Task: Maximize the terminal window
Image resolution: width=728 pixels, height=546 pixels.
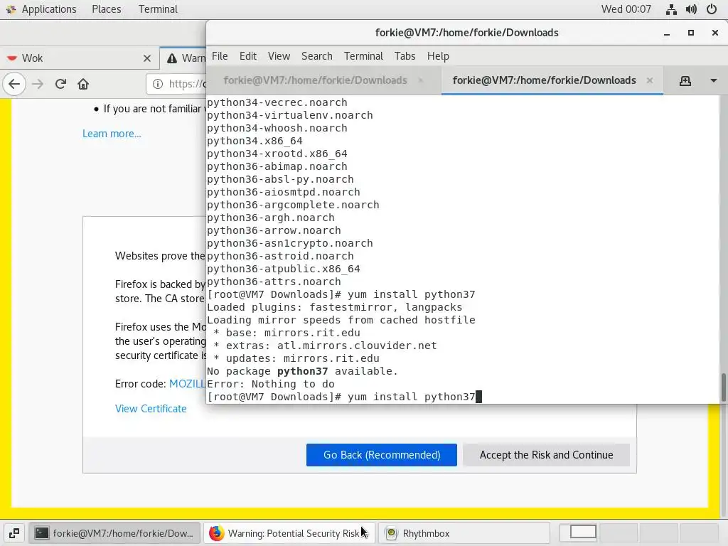Action: (x=691, y=33)
